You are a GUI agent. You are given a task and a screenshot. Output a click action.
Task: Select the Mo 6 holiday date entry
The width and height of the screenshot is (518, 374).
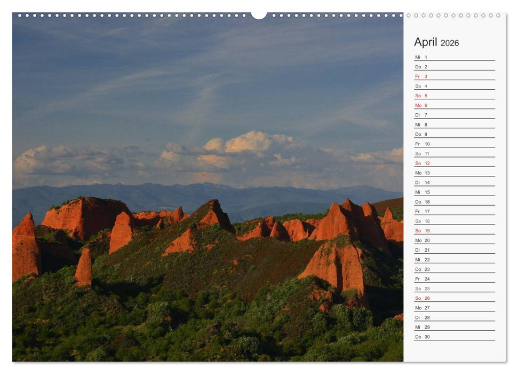[x=421, y=105]
